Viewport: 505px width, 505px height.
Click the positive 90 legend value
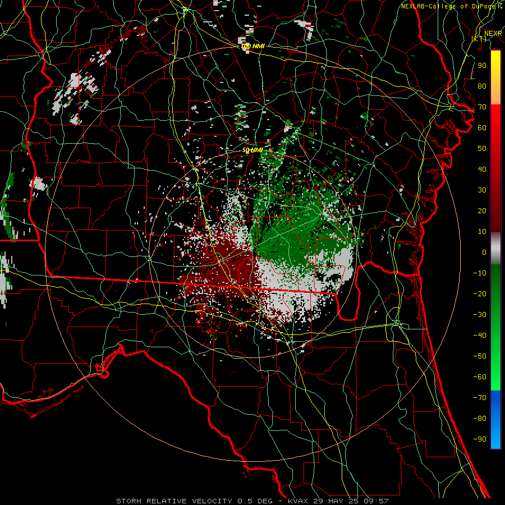pyautogui.click(x=482, y=66)
